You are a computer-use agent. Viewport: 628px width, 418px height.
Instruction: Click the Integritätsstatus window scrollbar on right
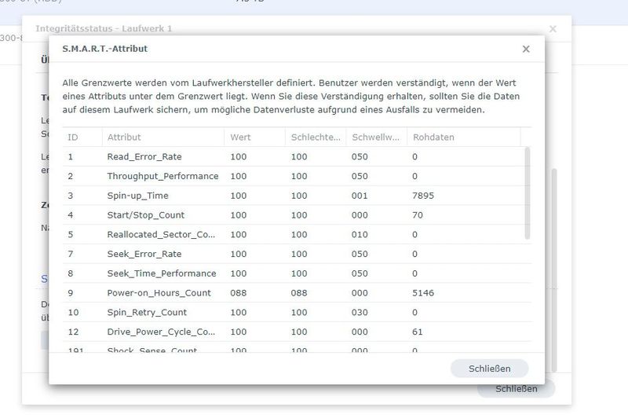pyautogui.click(x=554, y=270)
